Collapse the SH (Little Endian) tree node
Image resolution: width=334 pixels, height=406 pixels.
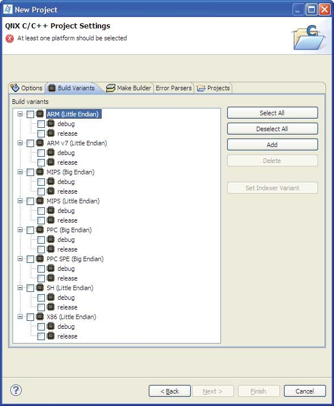pyautogui.click(x=20, y=288)
